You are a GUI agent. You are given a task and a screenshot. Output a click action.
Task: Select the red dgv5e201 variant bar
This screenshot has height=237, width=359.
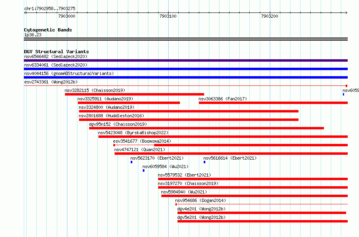coord(263,221)
